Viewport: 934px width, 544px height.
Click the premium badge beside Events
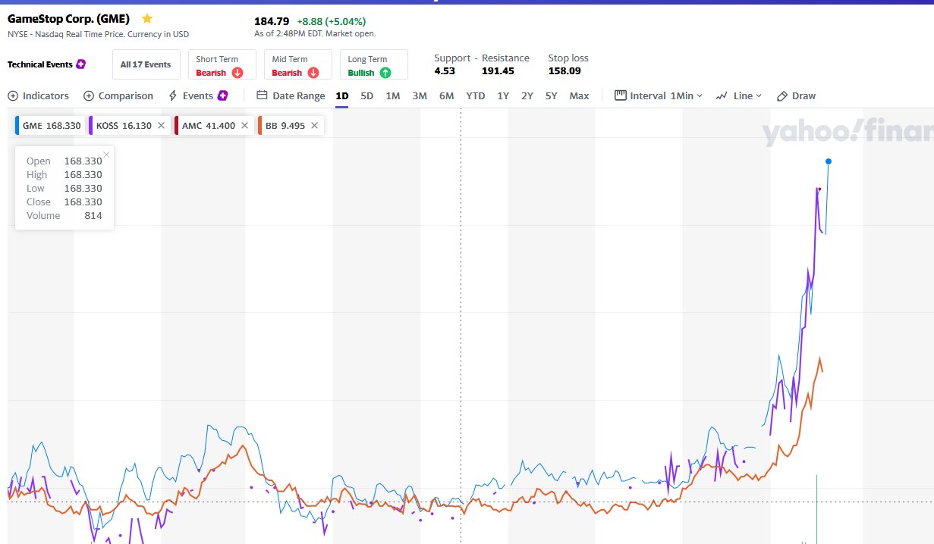click(x=223, y=95)
